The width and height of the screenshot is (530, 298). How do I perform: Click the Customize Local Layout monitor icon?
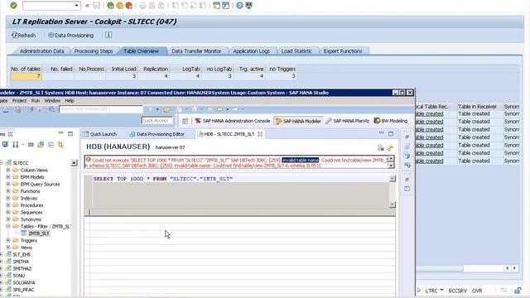pyautogui.click(x=248, y=6)
